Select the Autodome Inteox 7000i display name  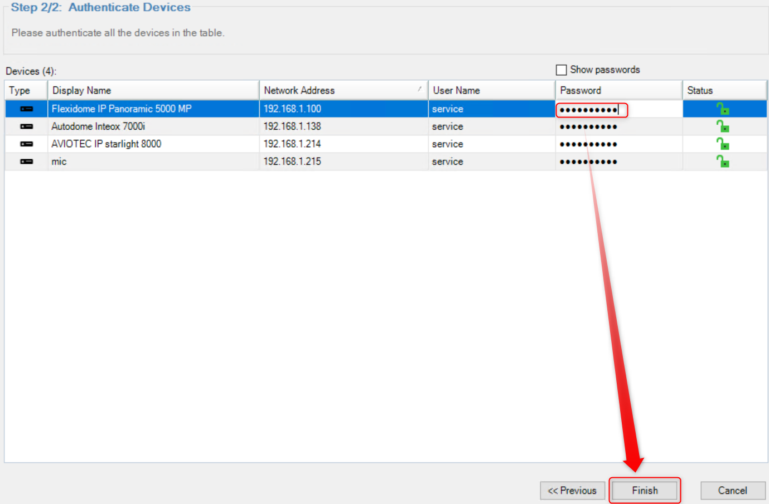tap(98, 126)
